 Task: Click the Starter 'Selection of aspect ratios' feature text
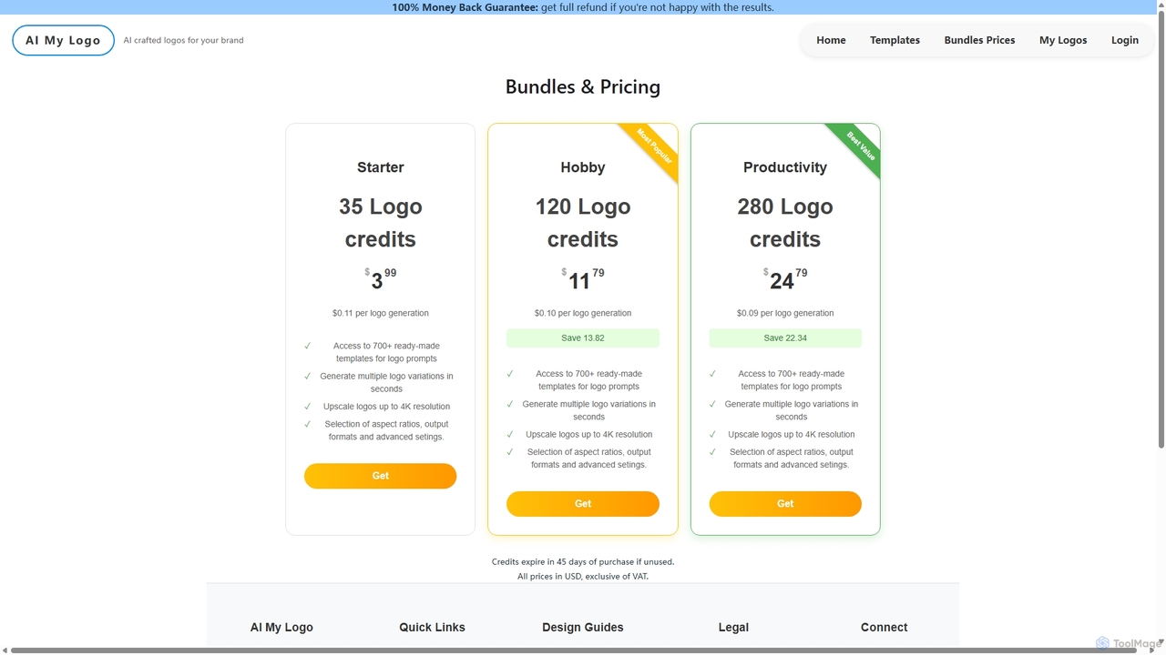386,430
